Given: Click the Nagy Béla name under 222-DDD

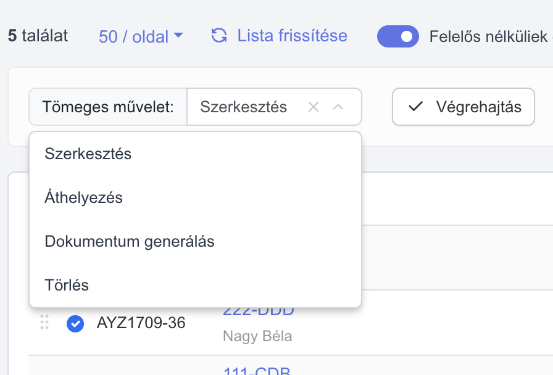Looking at the screenshot, I should coord(257,336).
